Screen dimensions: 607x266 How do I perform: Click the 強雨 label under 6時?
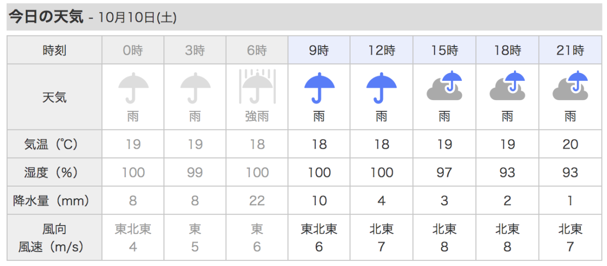[257, 117]
